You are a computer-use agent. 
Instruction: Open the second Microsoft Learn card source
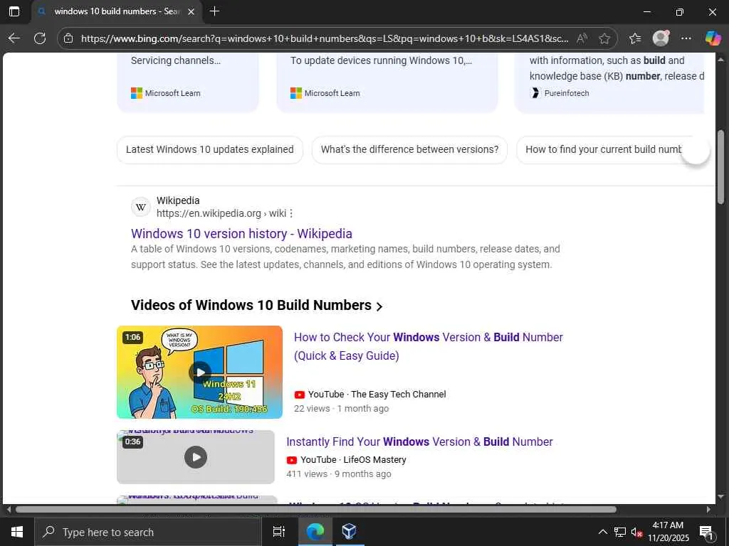[x=325, y=93]
